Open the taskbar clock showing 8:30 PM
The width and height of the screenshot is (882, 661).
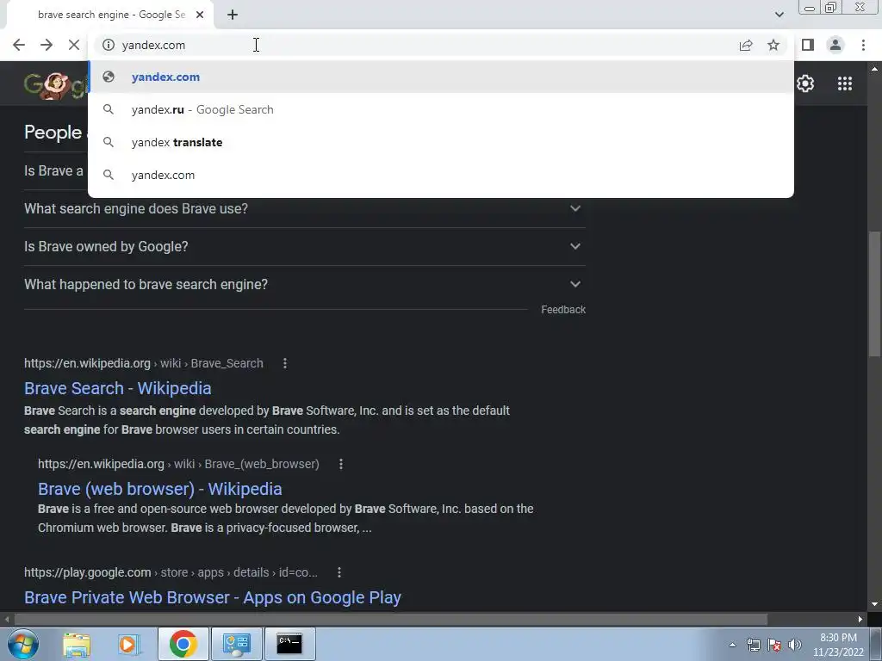point(838,645)
